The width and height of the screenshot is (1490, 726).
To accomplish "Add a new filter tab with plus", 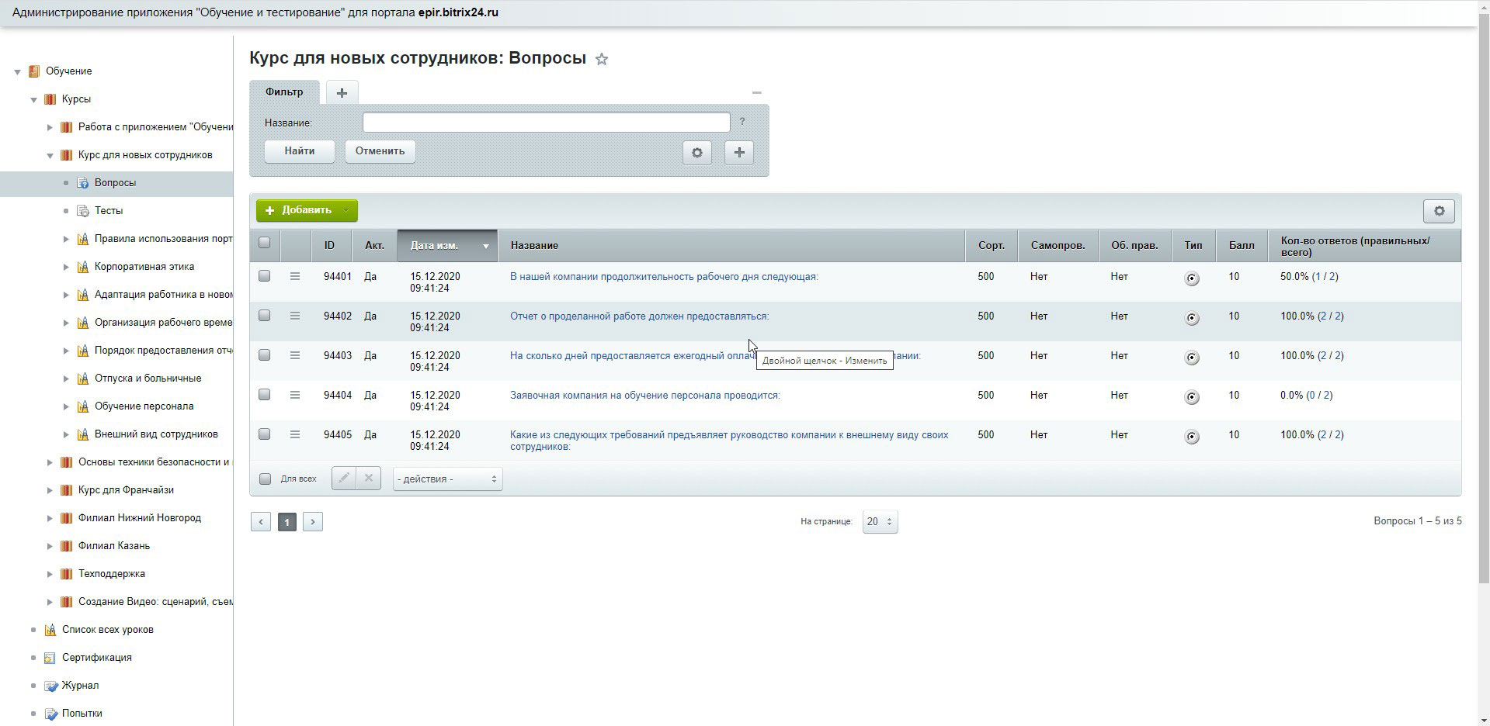I will pyautogui.click(x=342, y=92).
